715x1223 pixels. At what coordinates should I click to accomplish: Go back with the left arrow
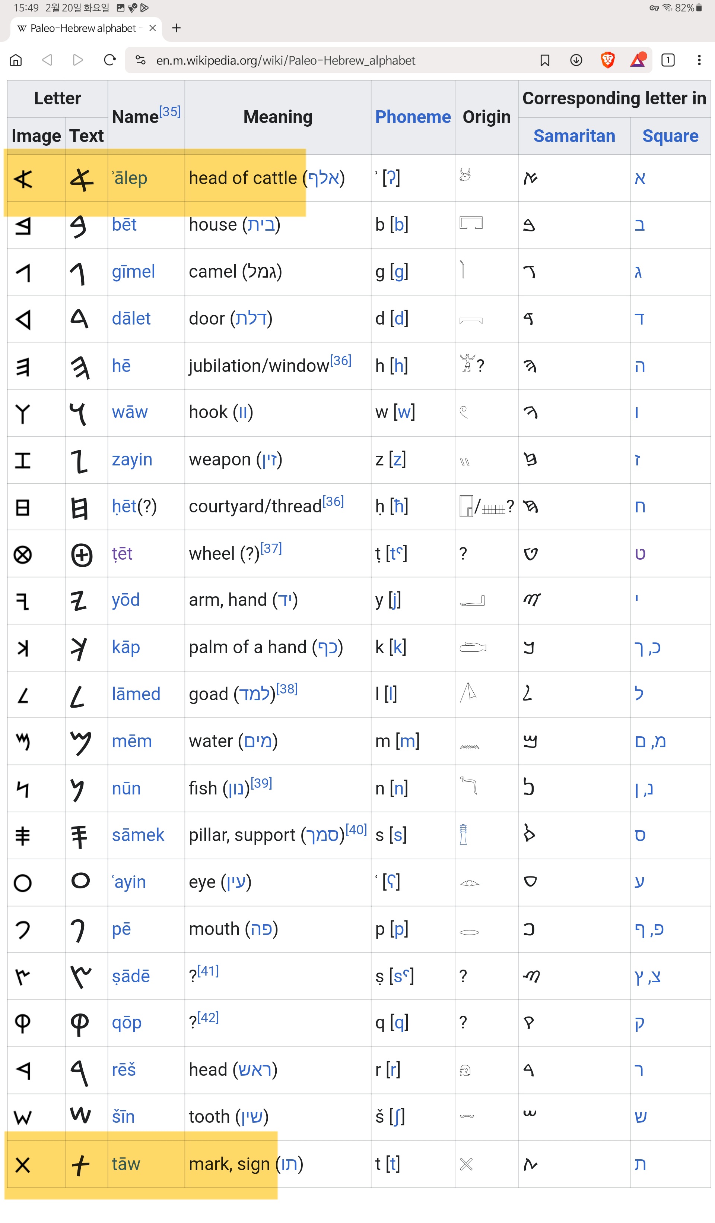click(x=47, y=60)
